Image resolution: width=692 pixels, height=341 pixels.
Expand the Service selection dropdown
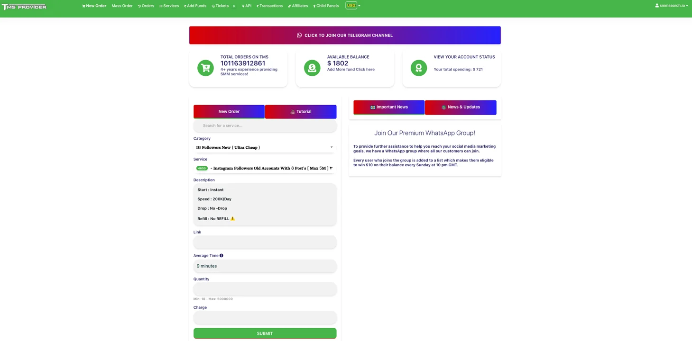click(x=265, y=168)
